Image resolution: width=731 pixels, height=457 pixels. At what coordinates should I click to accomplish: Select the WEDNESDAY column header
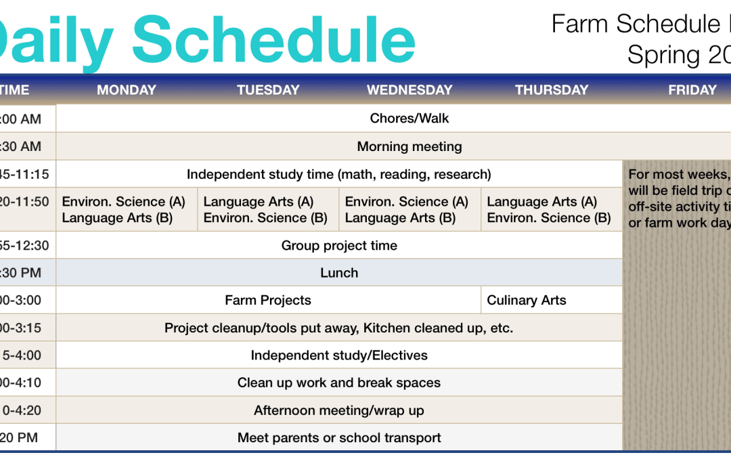pos(409,90)
